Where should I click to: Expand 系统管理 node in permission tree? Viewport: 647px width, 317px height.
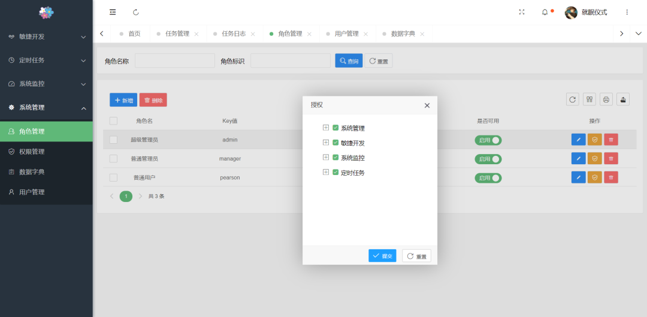pos(325,128)
